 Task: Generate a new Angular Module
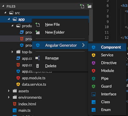(x=107, y=71)
